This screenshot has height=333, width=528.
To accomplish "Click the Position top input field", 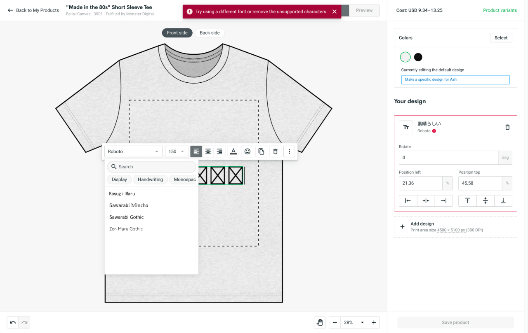I will (480, 183).
